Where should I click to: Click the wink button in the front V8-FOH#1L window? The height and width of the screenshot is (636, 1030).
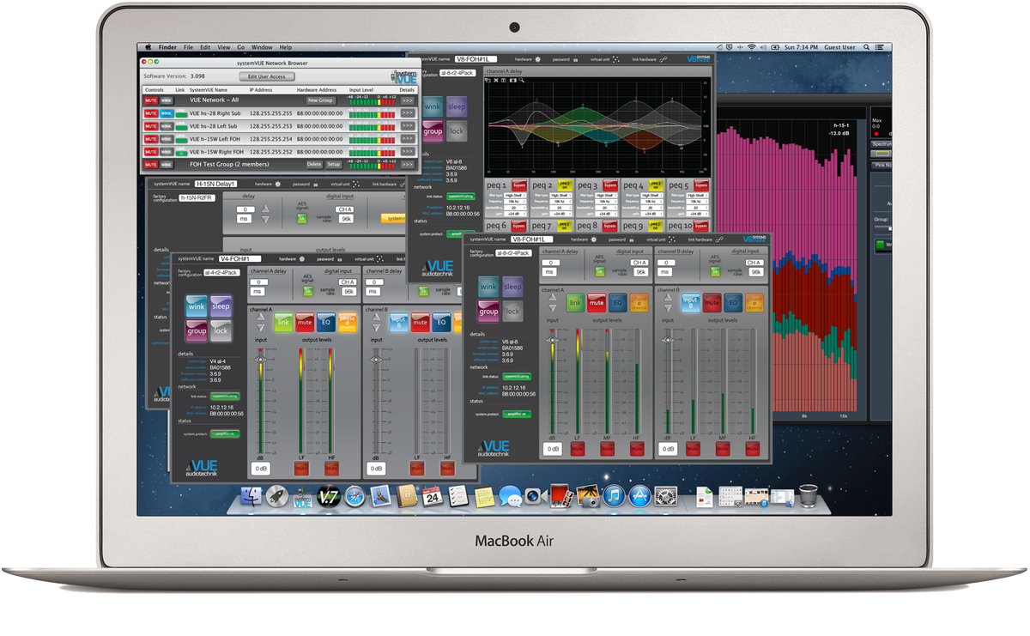click(488, 287)
